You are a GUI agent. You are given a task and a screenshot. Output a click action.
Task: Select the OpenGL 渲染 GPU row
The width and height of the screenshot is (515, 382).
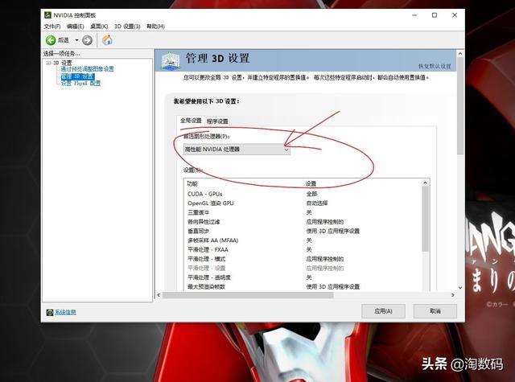coord(304,203)
